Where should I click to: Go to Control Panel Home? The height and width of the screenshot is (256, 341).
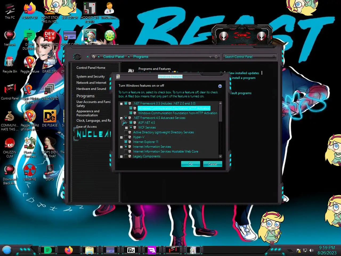click(x=91, y=68)
